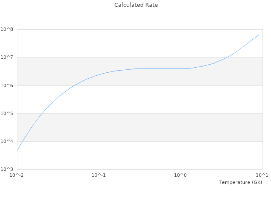Click the blue curve's upper-right end point

pyautogui.click(x=259, y=35)
